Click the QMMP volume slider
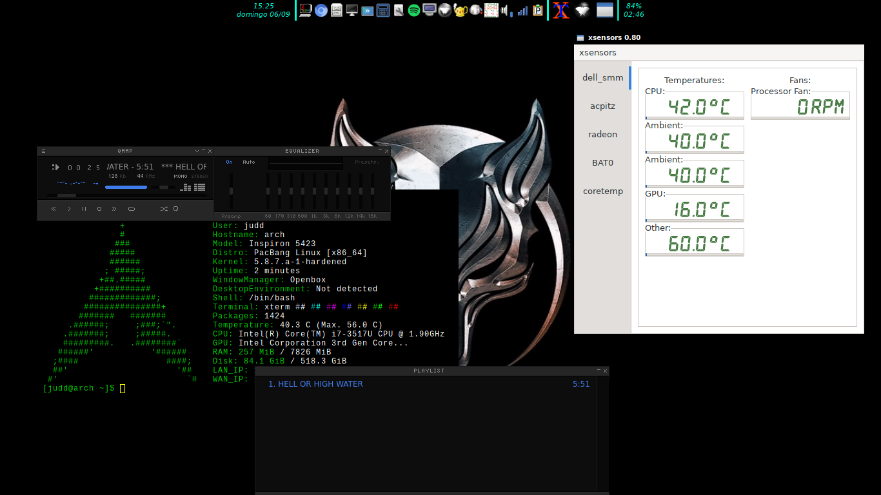The image size is (881, 495). (x=126, y=187)
